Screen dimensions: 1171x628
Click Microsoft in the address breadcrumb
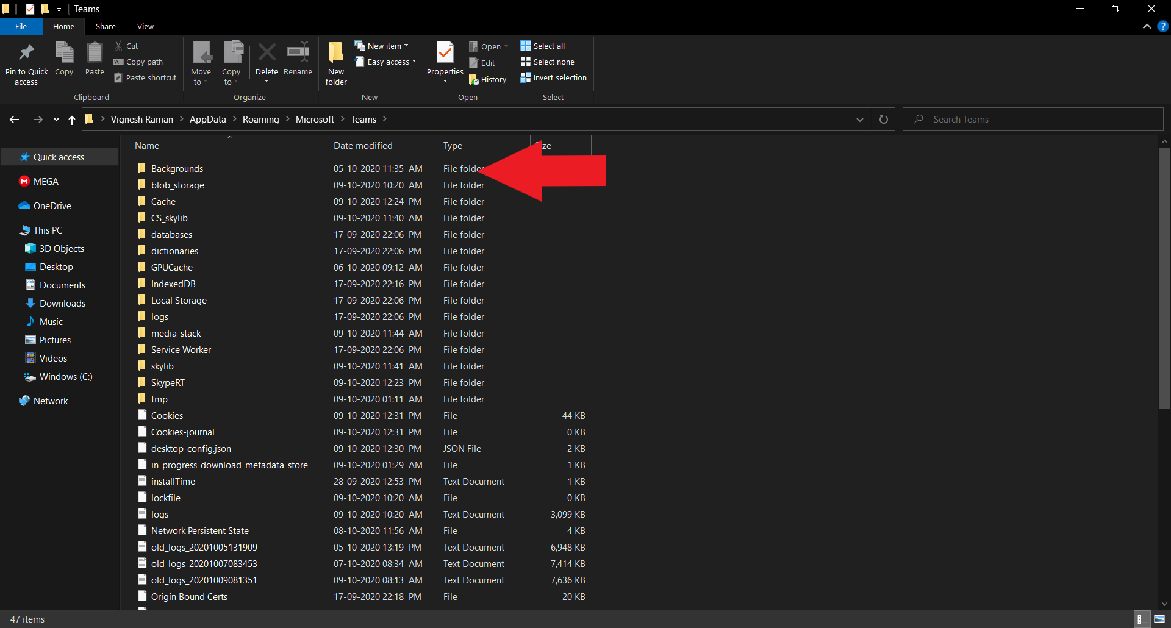coord(315,120)
